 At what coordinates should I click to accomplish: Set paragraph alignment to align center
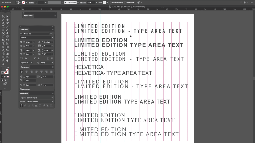tap(27, 72)
